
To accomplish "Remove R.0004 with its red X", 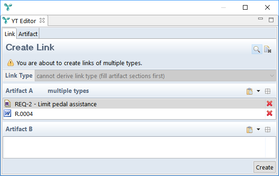I will [269, 113].
